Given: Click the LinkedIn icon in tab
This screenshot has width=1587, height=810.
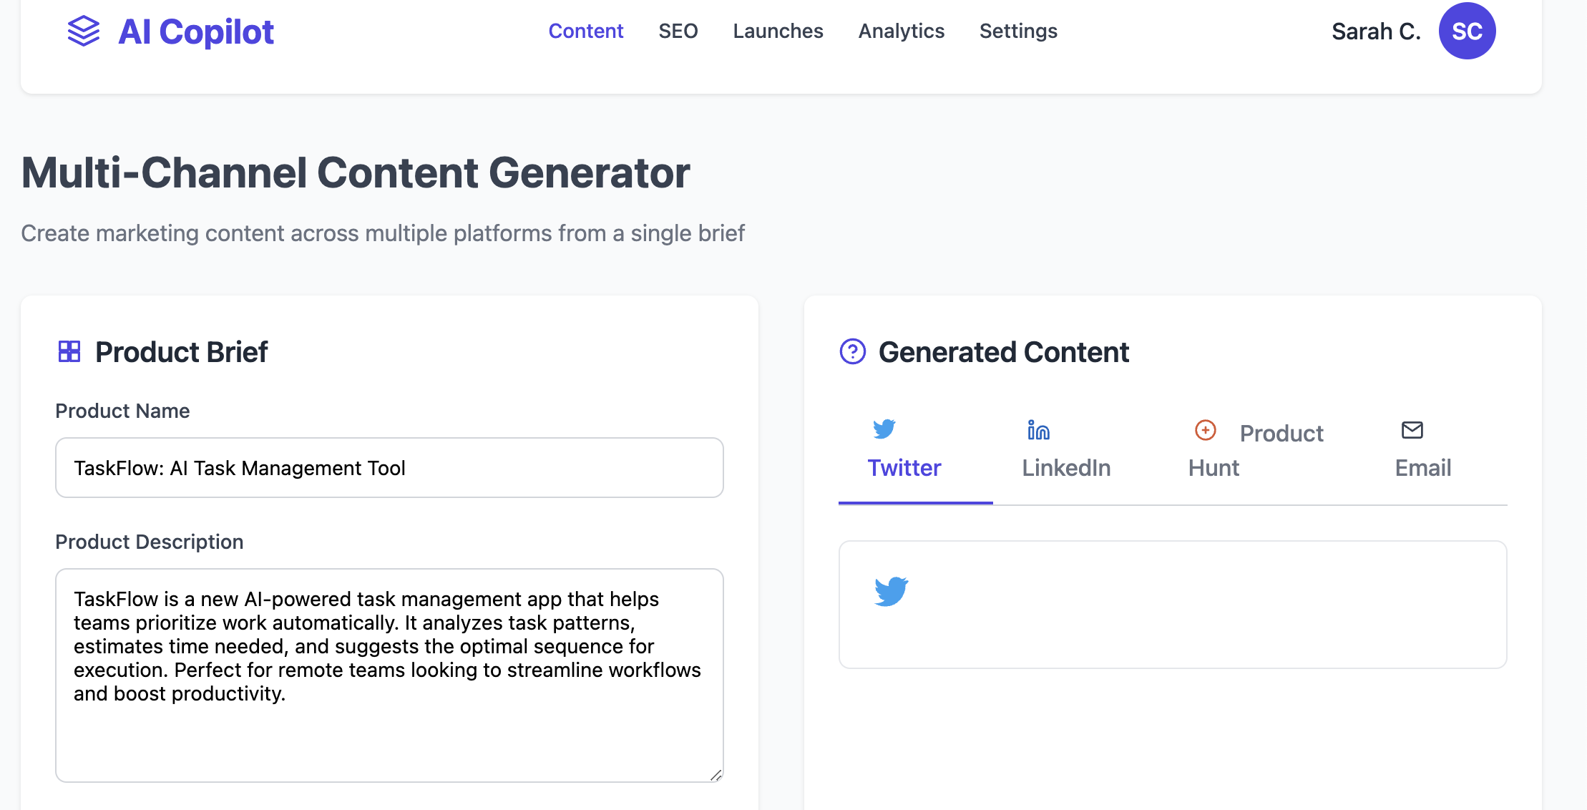Looking at the screenshot, I should (x=1038, y=430).
